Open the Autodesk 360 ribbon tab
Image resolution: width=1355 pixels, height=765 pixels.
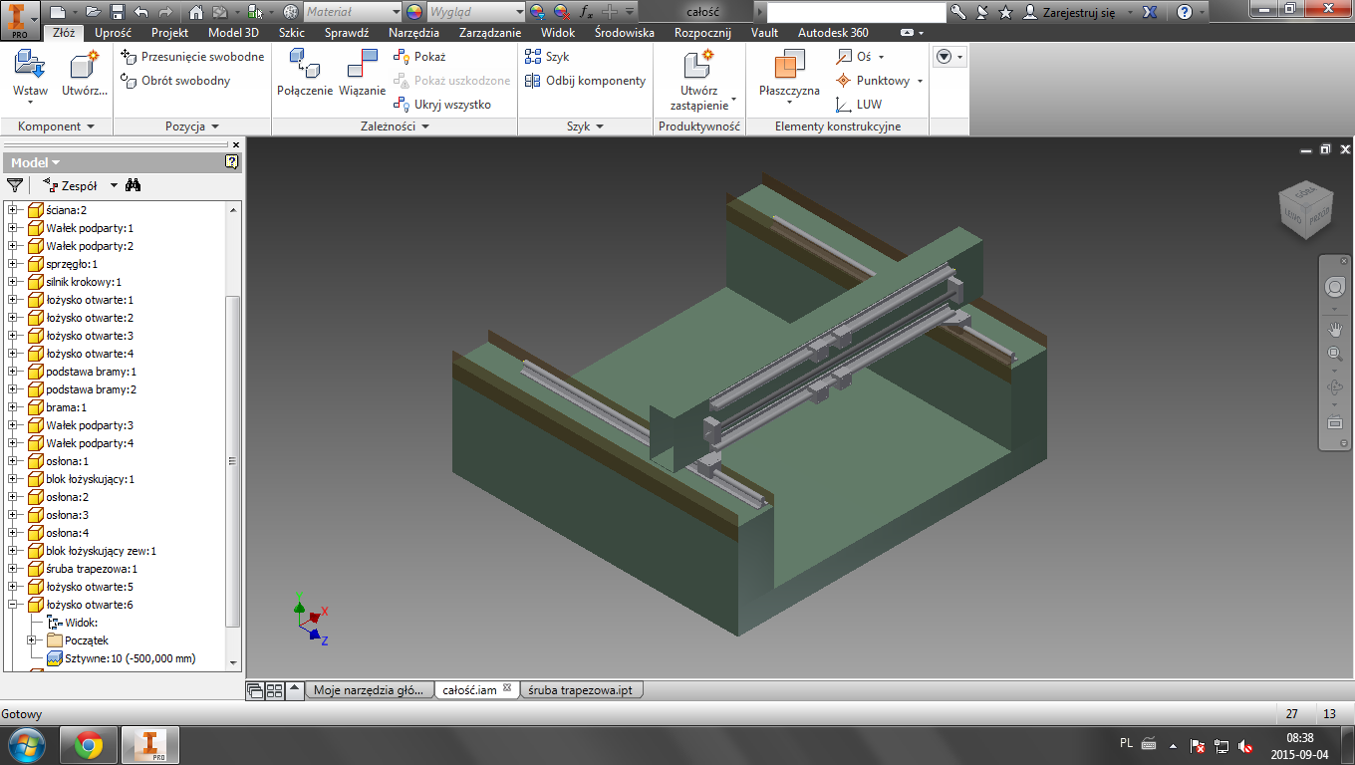(x=833, y=33)
